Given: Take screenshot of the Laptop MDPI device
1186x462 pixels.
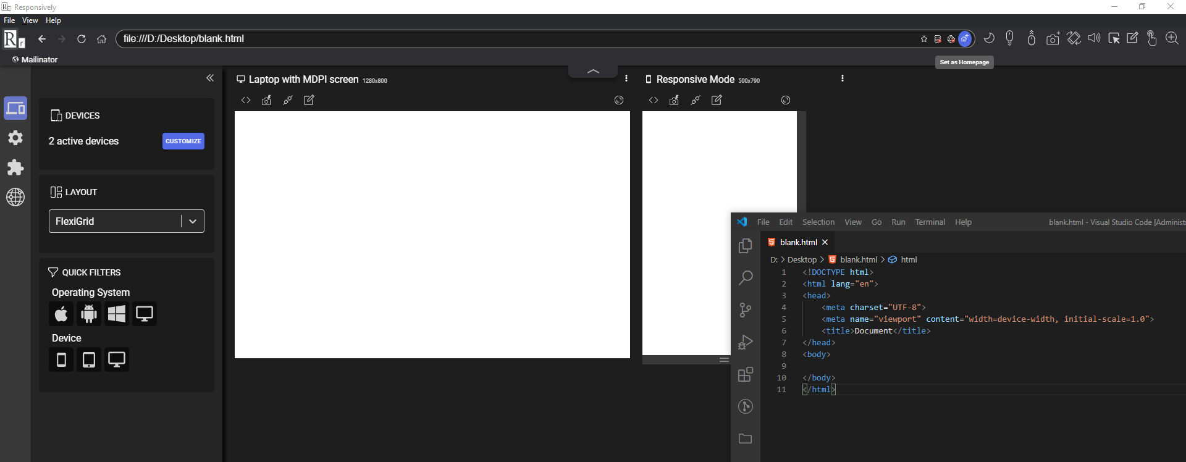Looking at the screenshot, I should [x=267, y=100].
